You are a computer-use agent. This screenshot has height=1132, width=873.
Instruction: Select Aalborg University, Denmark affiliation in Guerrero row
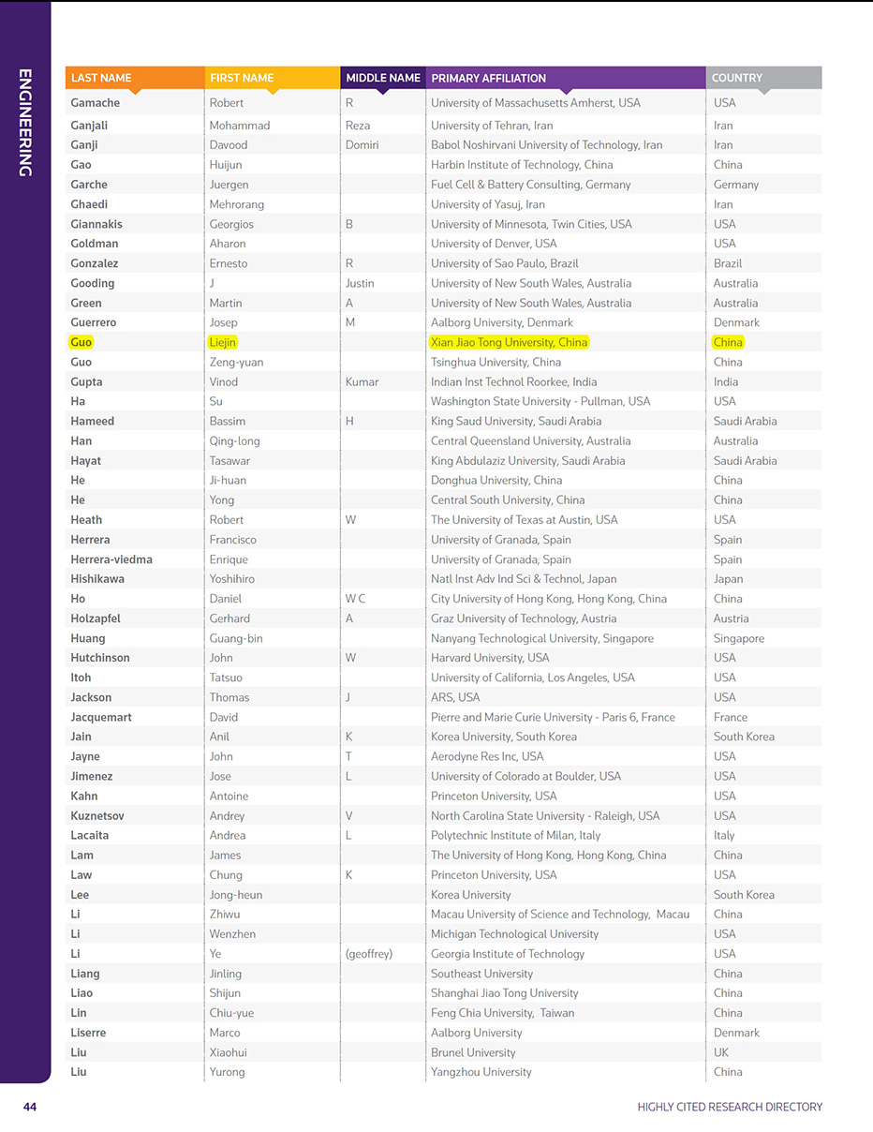(x=502, y=322)
